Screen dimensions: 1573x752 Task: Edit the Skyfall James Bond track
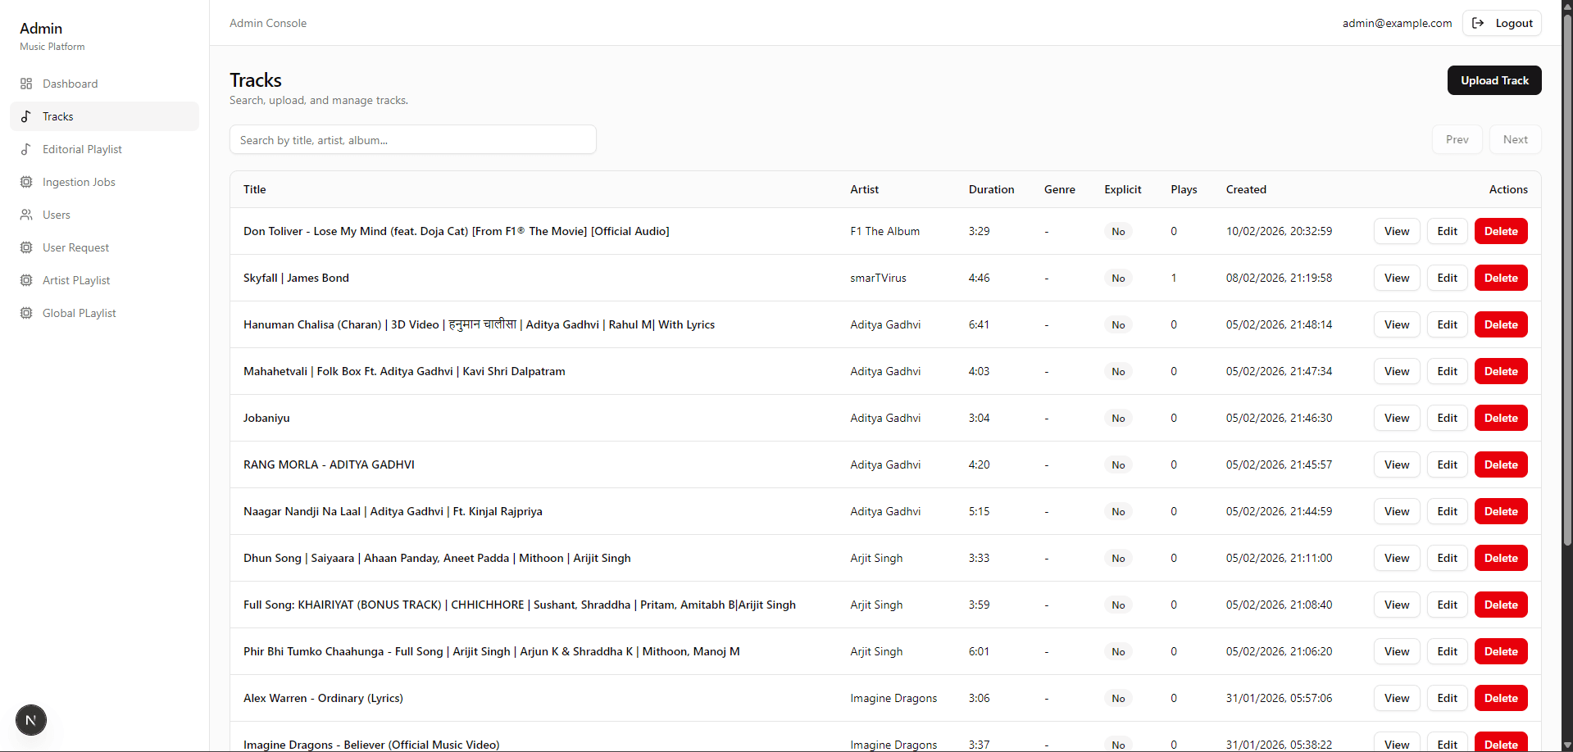pyautogui.click(x=1448, y=278)
